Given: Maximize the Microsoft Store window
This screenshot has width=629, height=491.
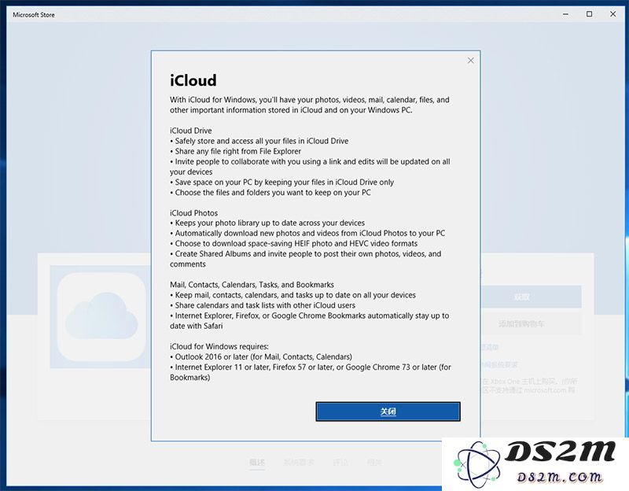Looking at the screenshot, I should [x=589, y=14].
